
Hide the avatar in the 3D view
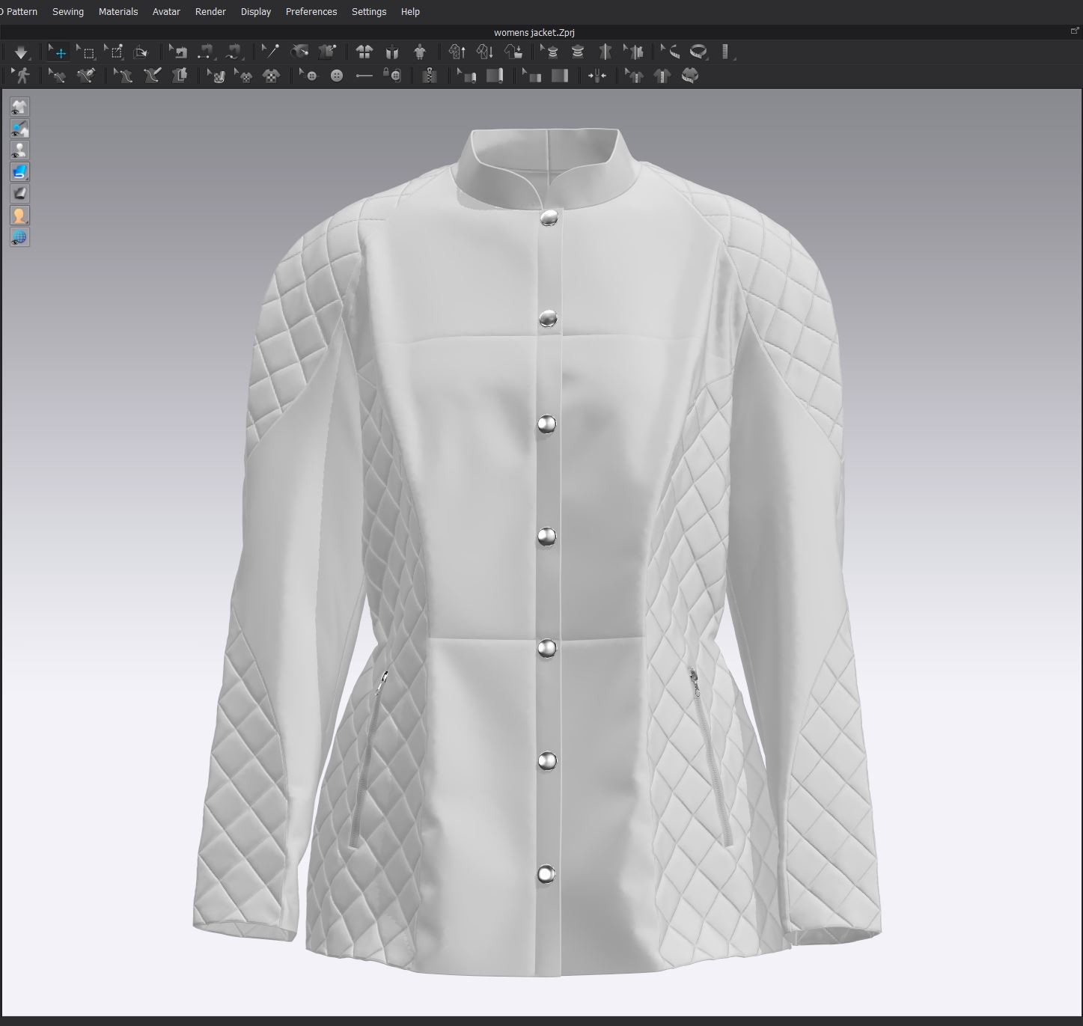(x=20, y=150)
